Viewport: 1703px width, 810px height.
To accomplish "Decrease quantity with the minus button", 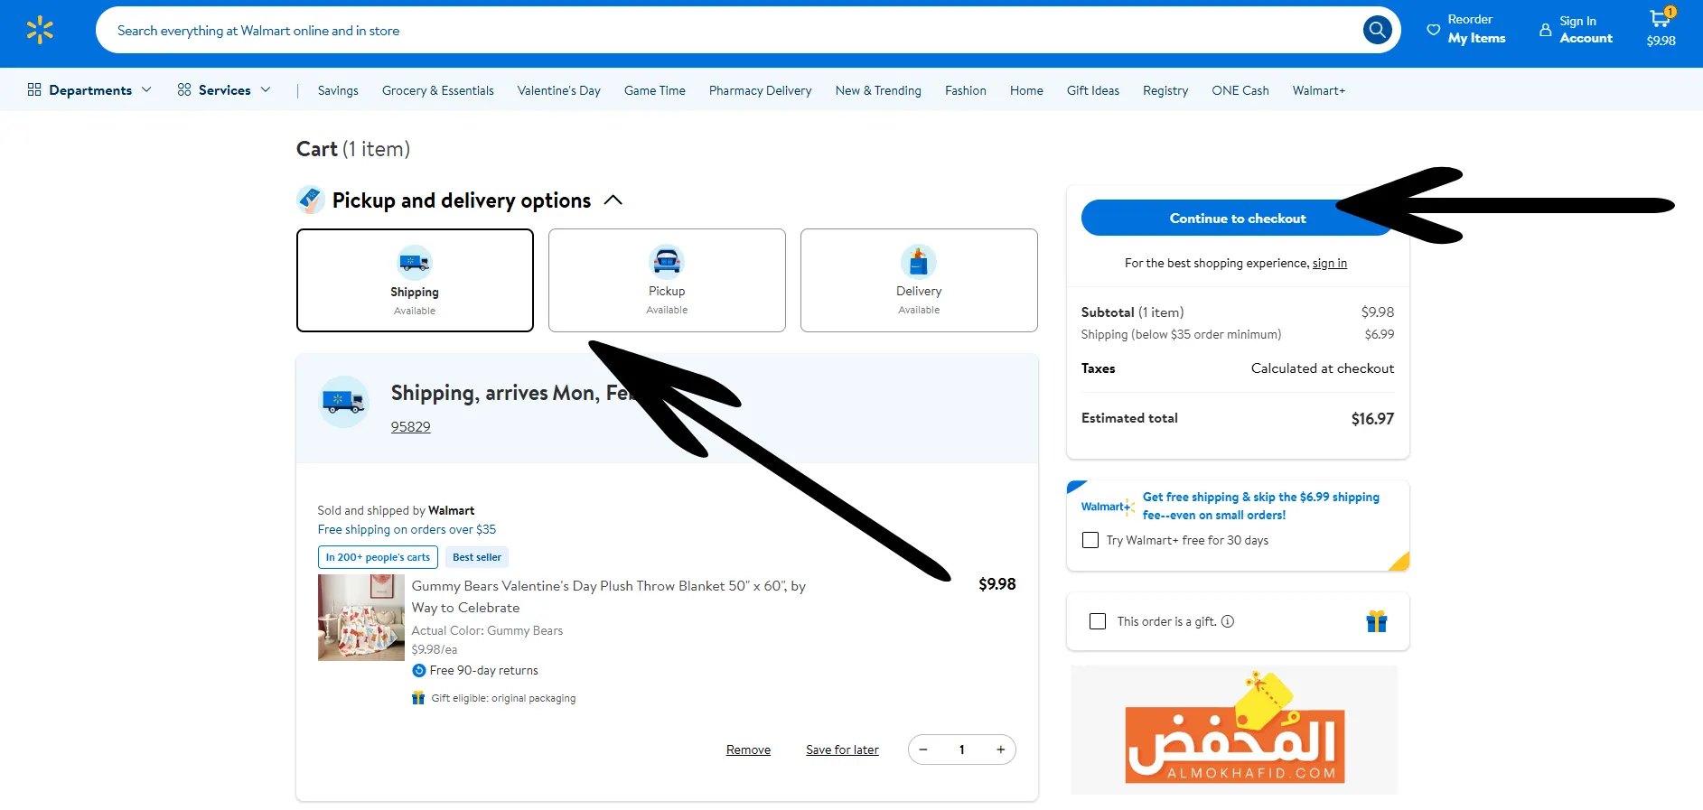I will tap(923, 749).
